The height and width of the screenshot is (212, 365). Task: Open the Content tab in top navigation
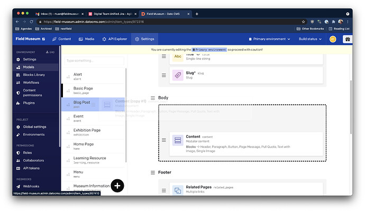click(x=62, y=39)
